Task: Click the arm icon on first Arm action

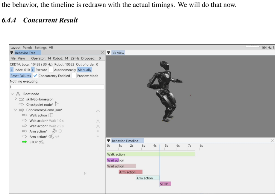Action: tap(55, 131)
